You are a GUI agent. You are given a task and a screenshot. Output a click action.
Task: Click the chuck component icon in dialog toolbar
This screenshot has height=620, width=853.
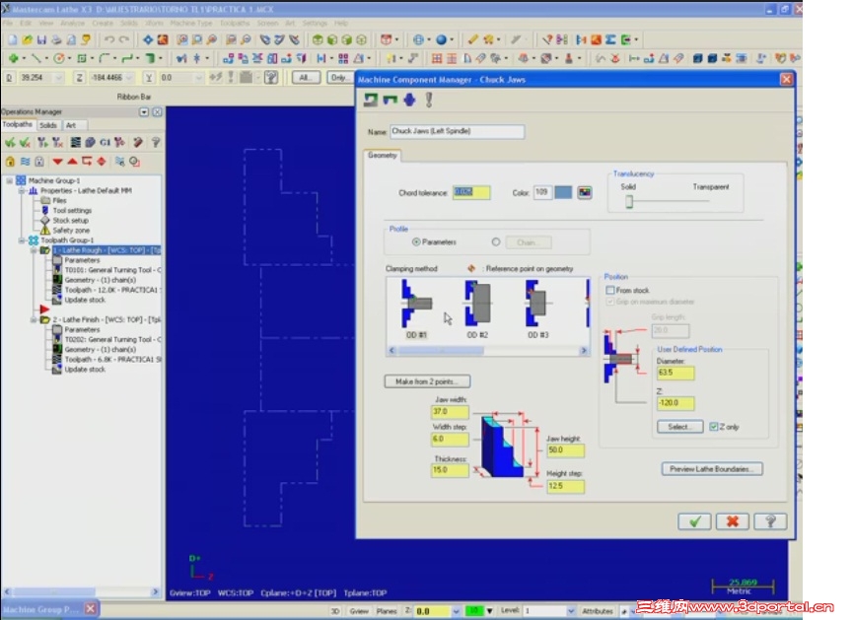pyautogui.click(x=371, y=100)
